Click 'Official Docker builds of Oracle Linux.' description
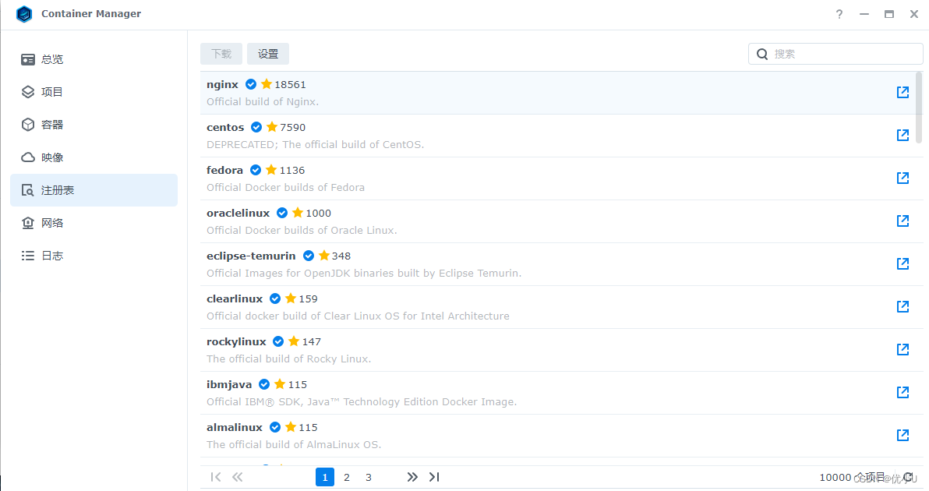The image size is (929, 491). click(x=302, y=231)
